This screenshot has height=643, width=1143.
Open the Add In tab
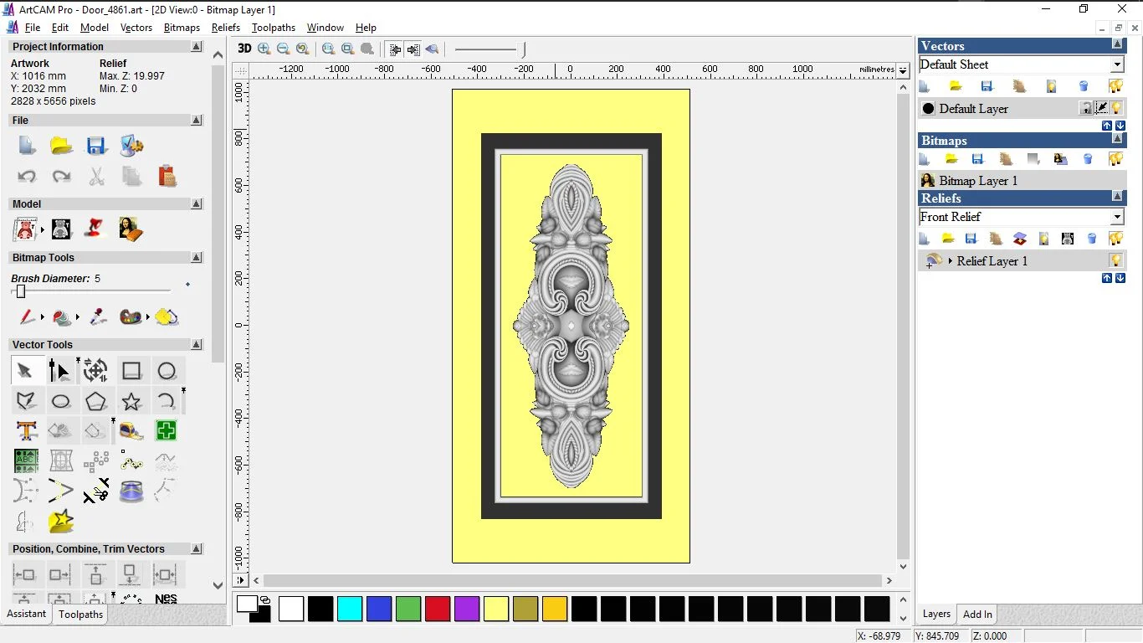[977, 615]
